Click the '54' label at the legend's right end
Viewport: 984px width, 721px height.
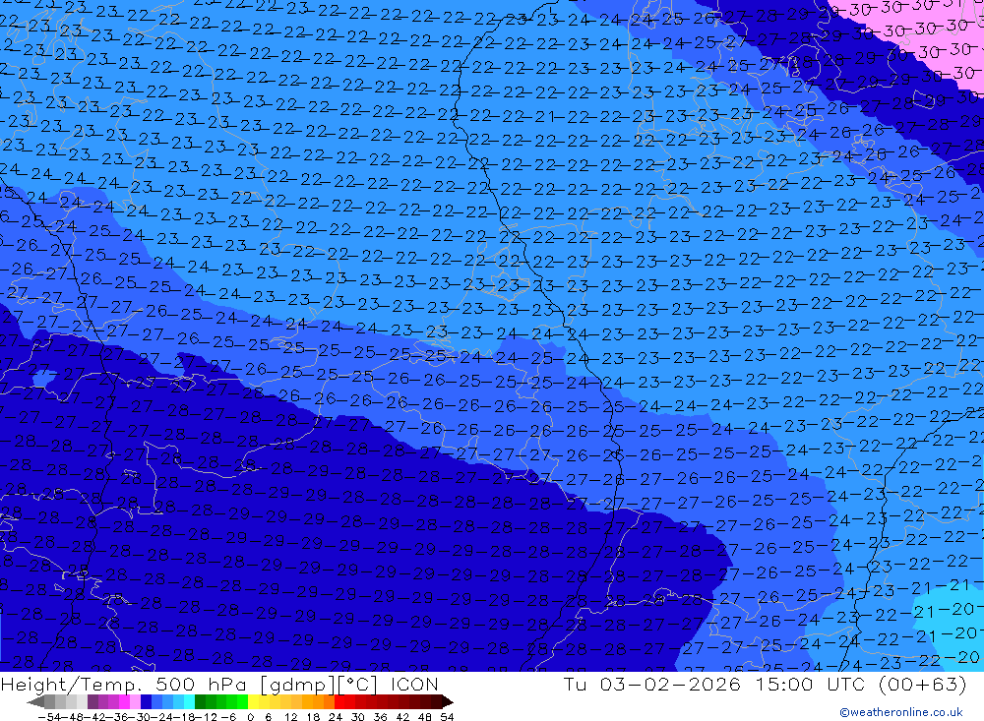click(x=447, y=717)
